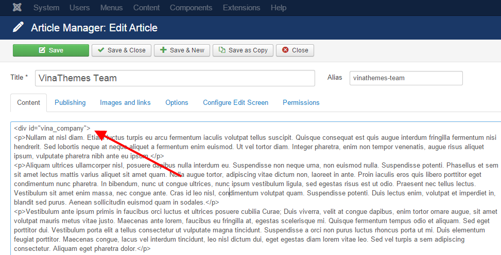
Task: Click Save & New button
Action: click(182, 50)
